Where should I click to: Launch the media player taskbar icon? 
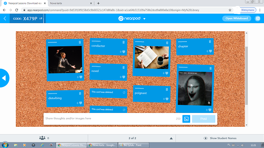25,145
